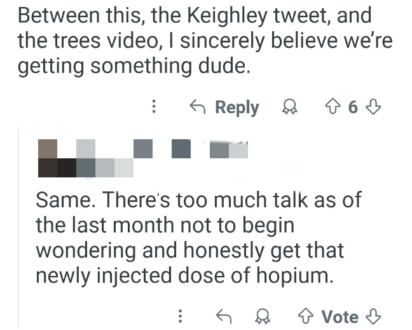Upvote the "Same." reply comment

coord(306,316)
